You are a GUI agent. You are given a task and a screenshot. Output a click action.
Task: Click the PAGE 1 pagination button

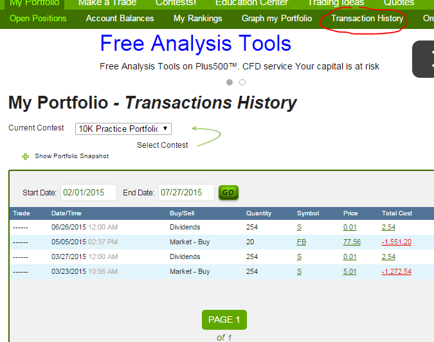point(224,319)
